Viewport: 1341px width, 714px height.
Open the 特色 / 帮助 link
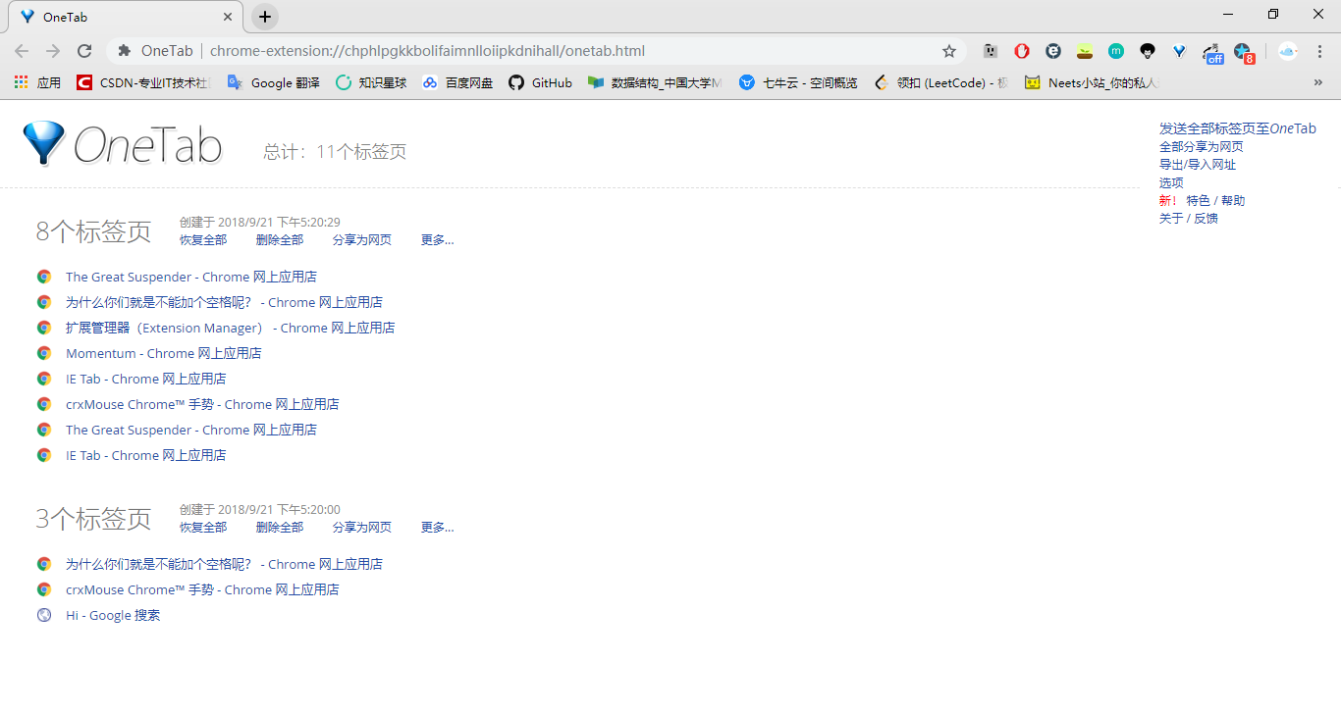tap(1215, 200)
